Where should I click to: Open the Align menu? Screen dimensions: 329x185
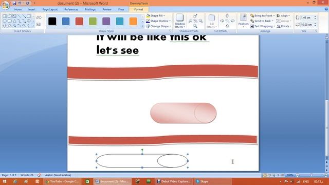[283, 16]
